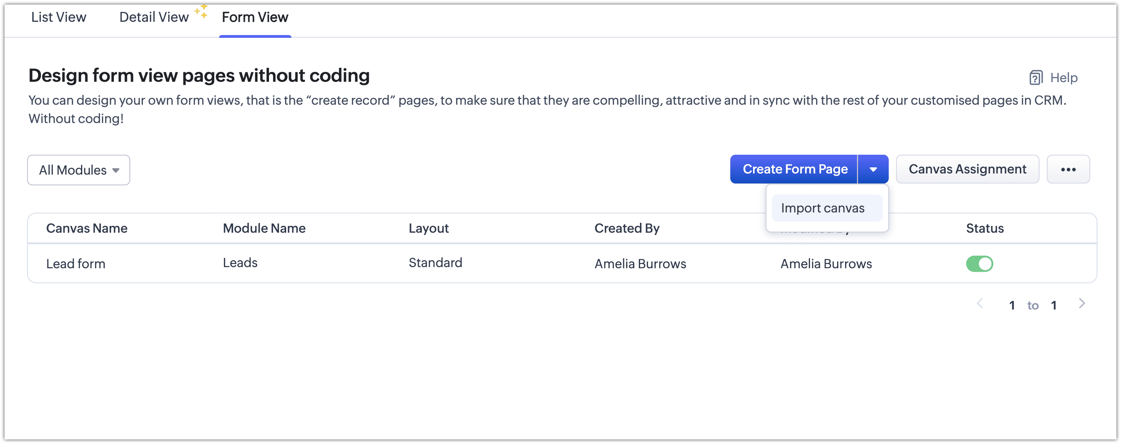Open the Help link text

1064,78
